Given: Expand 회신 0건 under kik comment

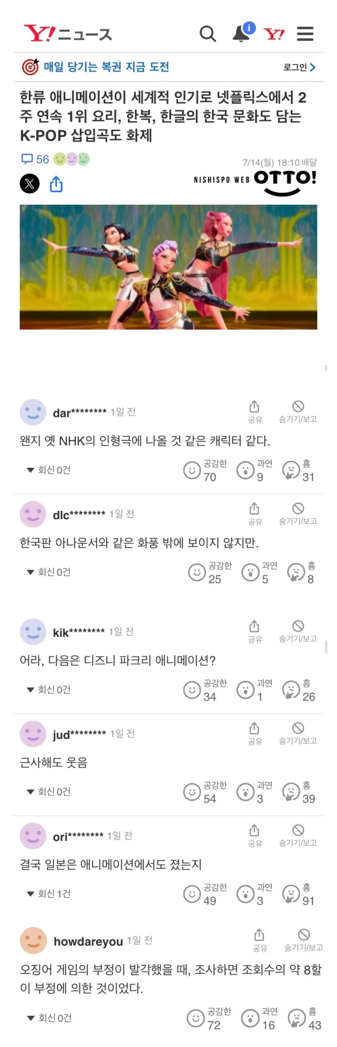Looking at the screenshot, I should [x=49, y=690].
